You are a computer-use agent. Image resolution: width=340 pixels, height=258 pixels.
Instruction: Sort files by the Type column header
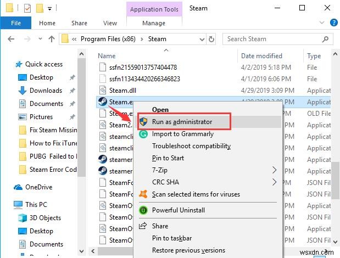coord(314,56)
